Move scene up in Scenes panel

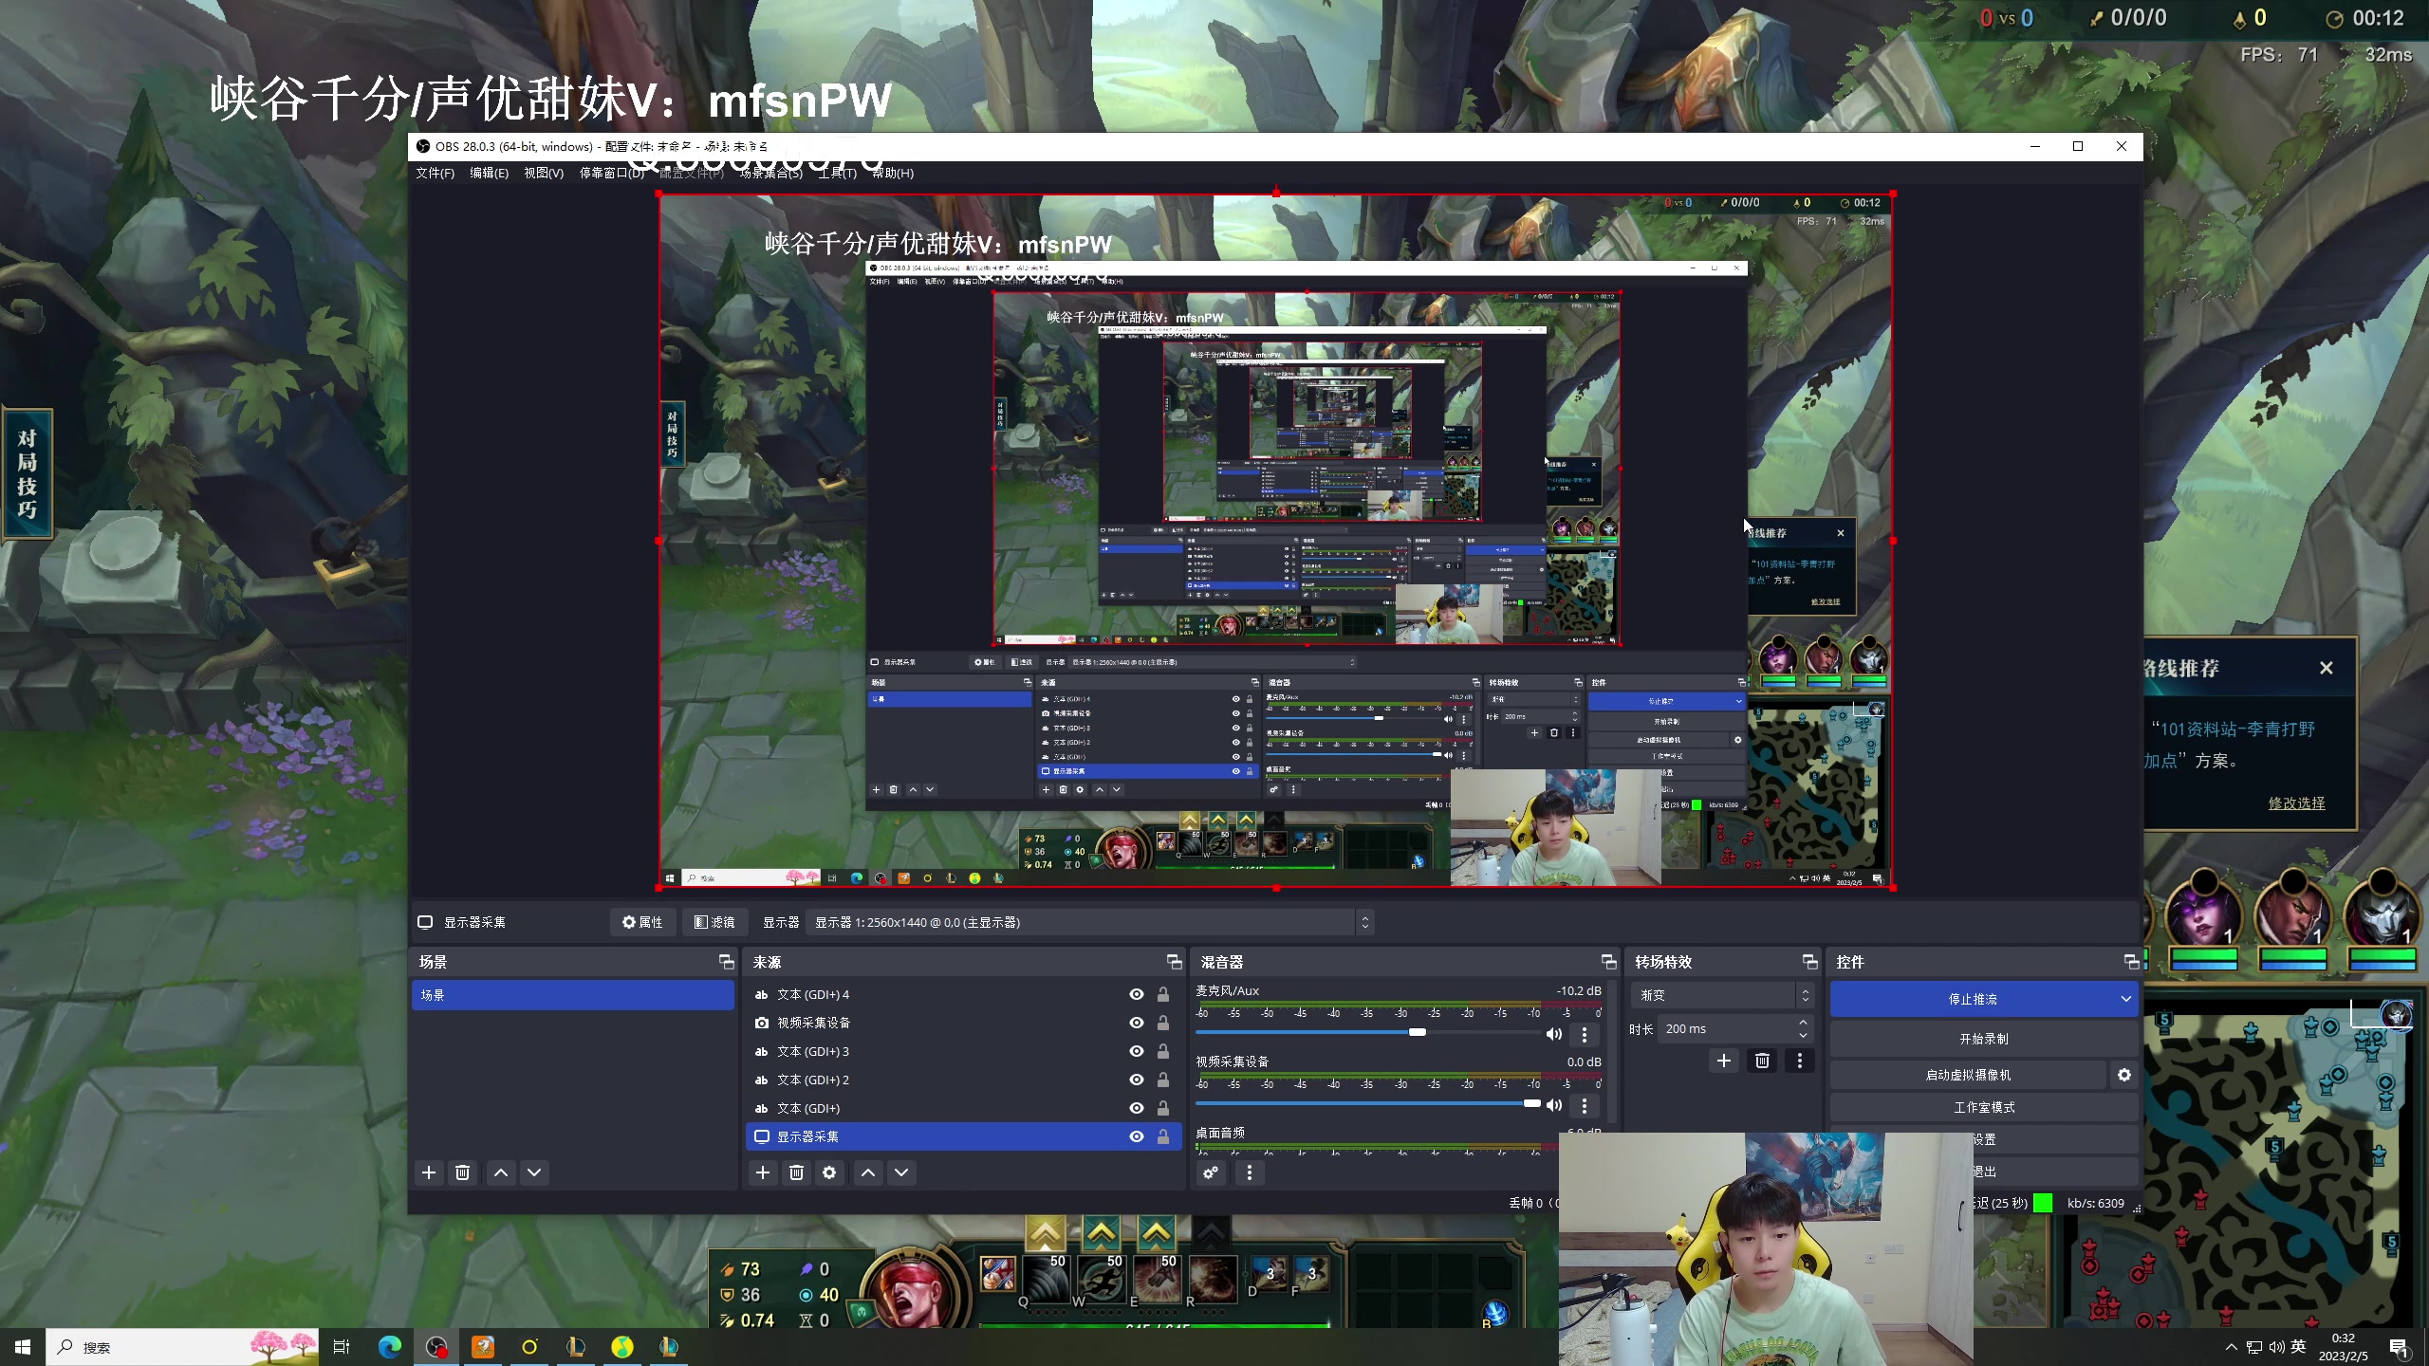501,1172
